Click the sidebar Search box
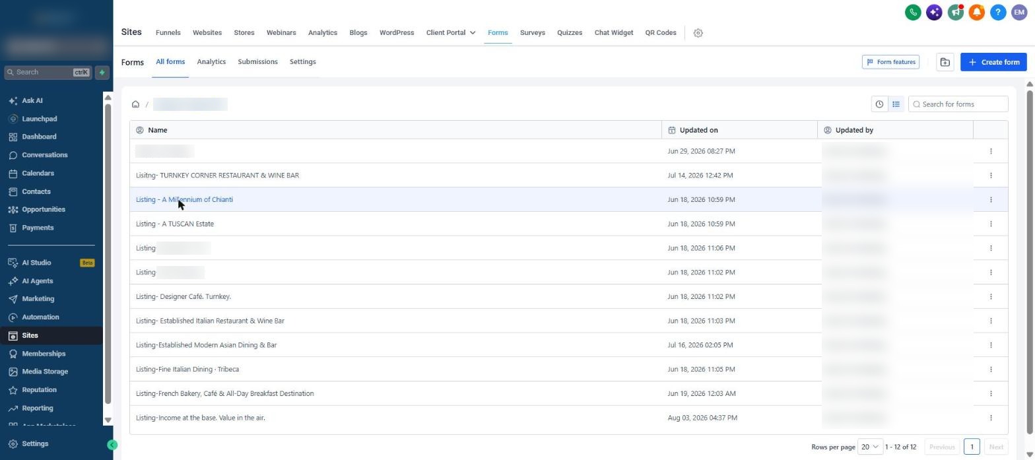Screen dimensions: 1035x460 point(48,73)
